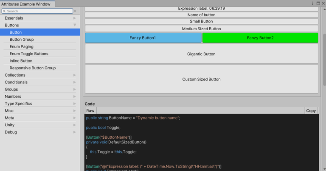The image size is (326, 171).
Task: Select Enum Toggle Buttons in the list
Action: [29, 54]
